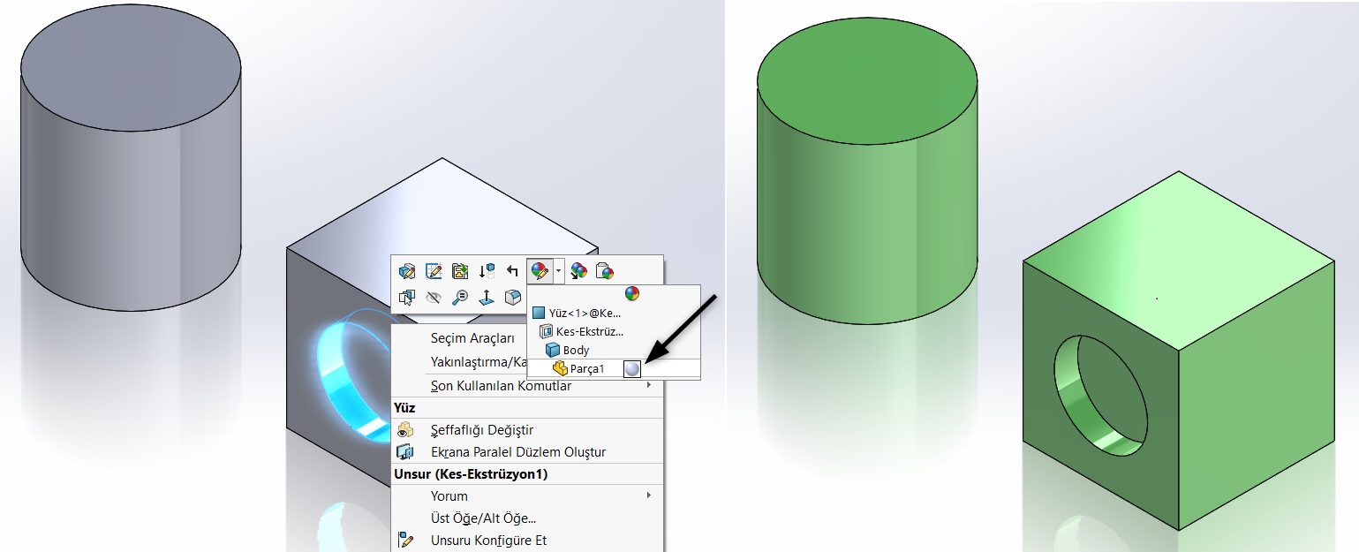Click the Suppress feature icon
Image resolution: width=1359 pixels, height=552 pixels.
[460, 271]
